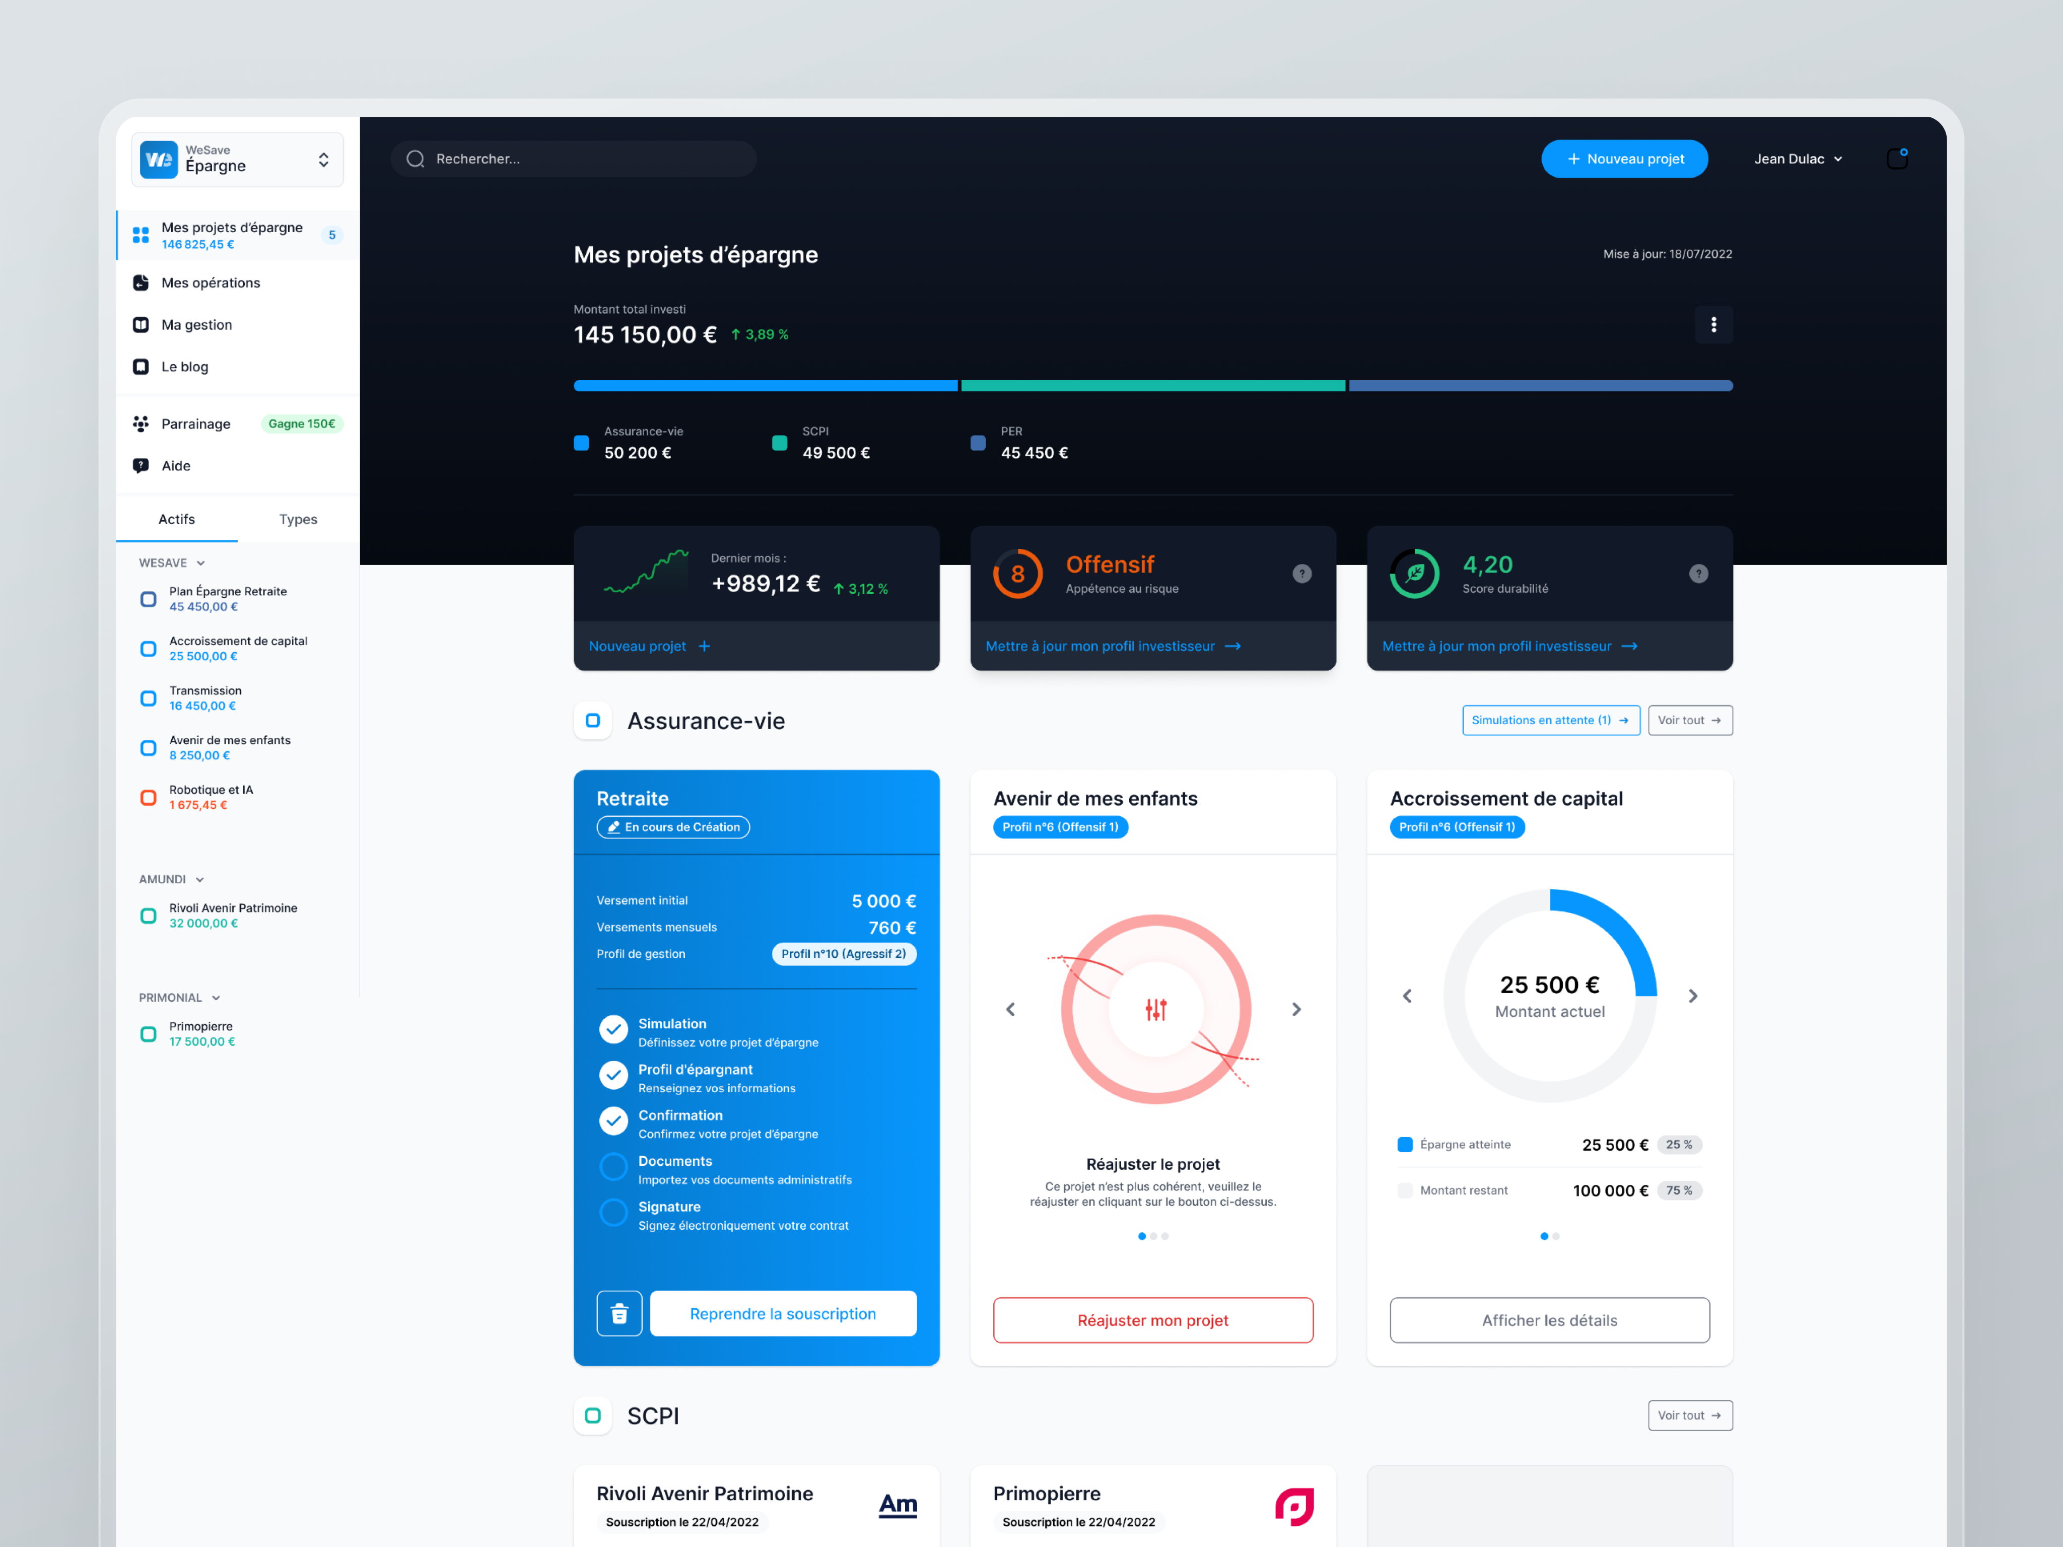Click the SCPI segment of allocation bar
The height and width of the screenshot is (1547, 2063).
click(1153, 386)
